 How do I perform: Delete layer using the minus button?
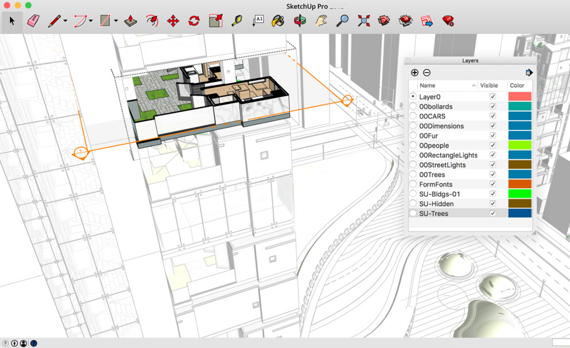point(426,73)
